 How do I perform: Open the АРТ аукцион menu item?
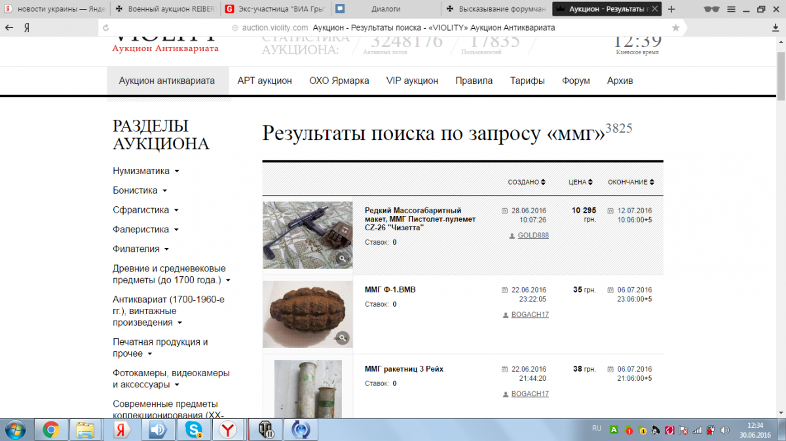(265, 81)
